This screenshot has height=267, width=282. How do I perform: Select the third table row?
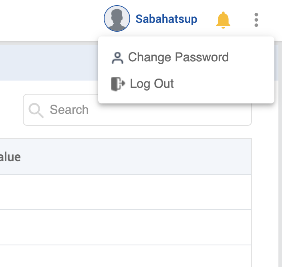[x=120, y=257]
